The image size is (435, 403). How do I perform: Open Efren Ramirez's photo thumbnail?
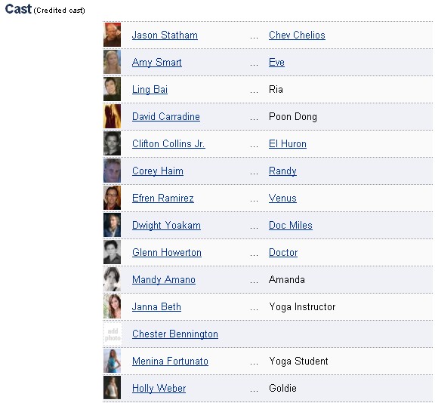coord(112,198)
